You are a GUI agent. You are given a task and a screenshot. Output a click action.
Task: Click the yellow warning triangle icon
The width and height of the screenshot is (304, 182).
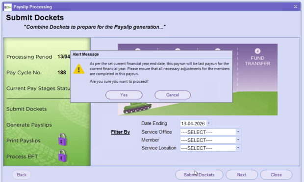click(79, 69)
